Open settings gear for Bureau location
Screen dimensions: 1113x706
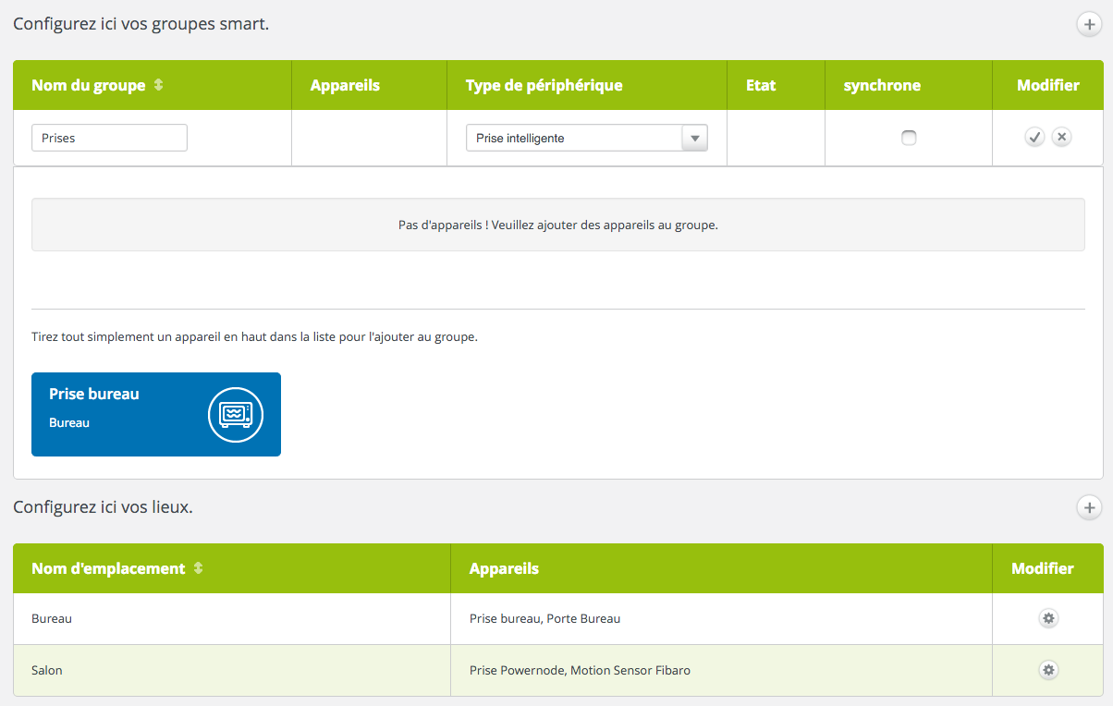click(1047, 618)
